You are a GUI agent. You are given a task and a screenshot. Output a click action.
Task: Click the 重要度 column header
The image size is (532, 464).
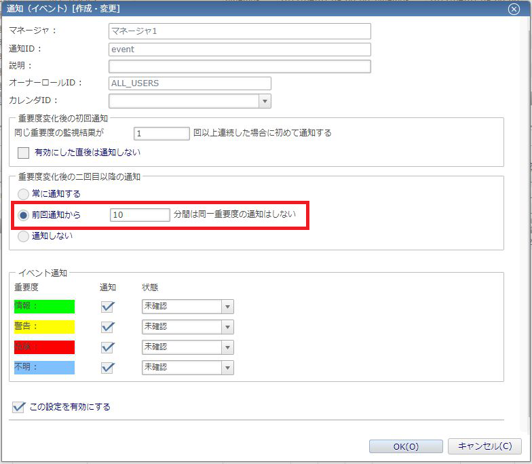[x=26, y=288]
